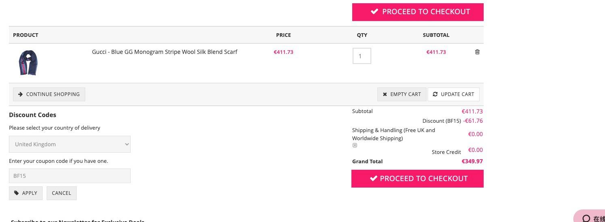This screenshot has height=222, width=605.
Task: Click the small remove icon under Shipping & Handling
Action: point(355,145)
